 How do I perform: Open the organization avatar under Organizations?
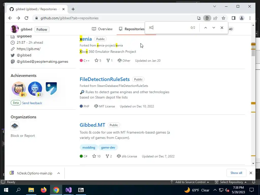click(14, 126)
